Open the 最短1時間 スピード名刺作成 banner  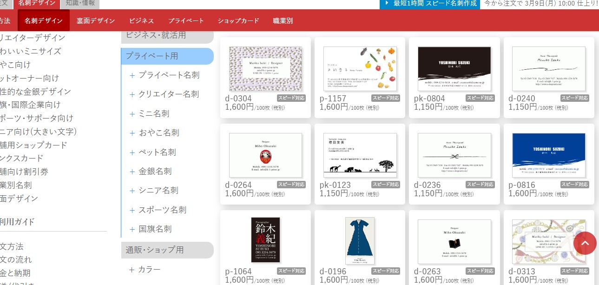tap(430, 4)
